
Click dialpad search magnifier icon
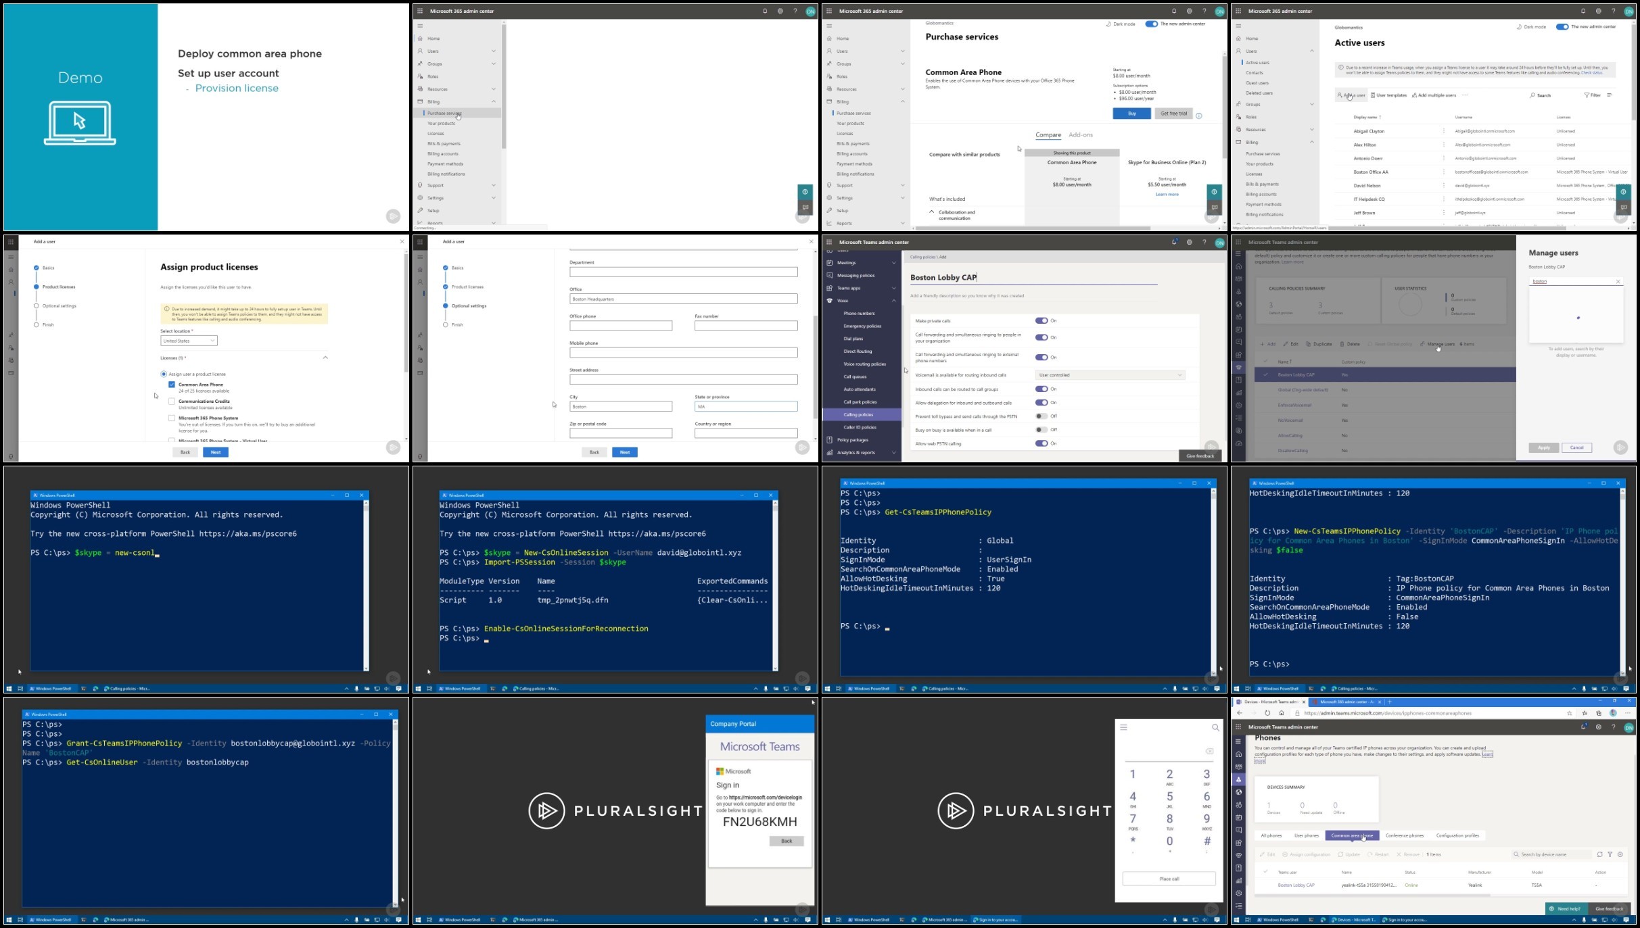(x=1215, y=728)
